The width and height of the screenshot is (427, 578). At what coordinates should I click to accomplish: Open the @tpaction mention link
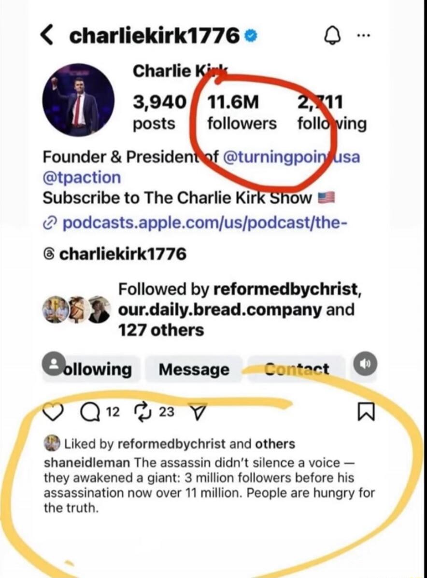point(82,177)
